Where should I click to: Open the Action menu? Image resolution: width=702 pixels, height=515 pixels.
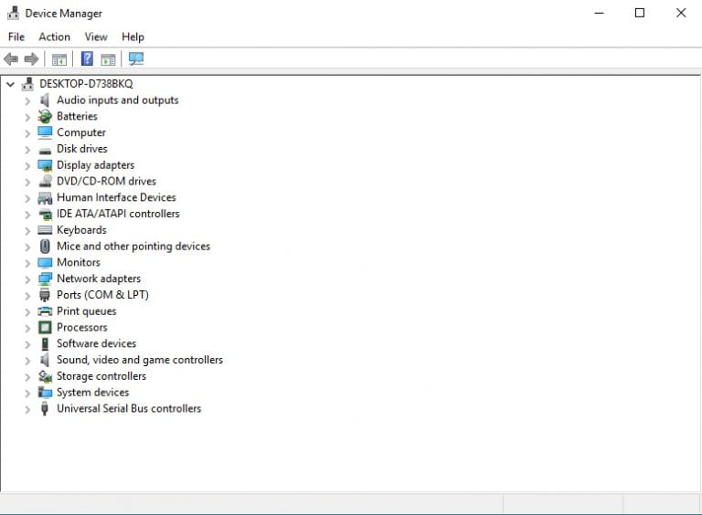click(x=54, y=37)
